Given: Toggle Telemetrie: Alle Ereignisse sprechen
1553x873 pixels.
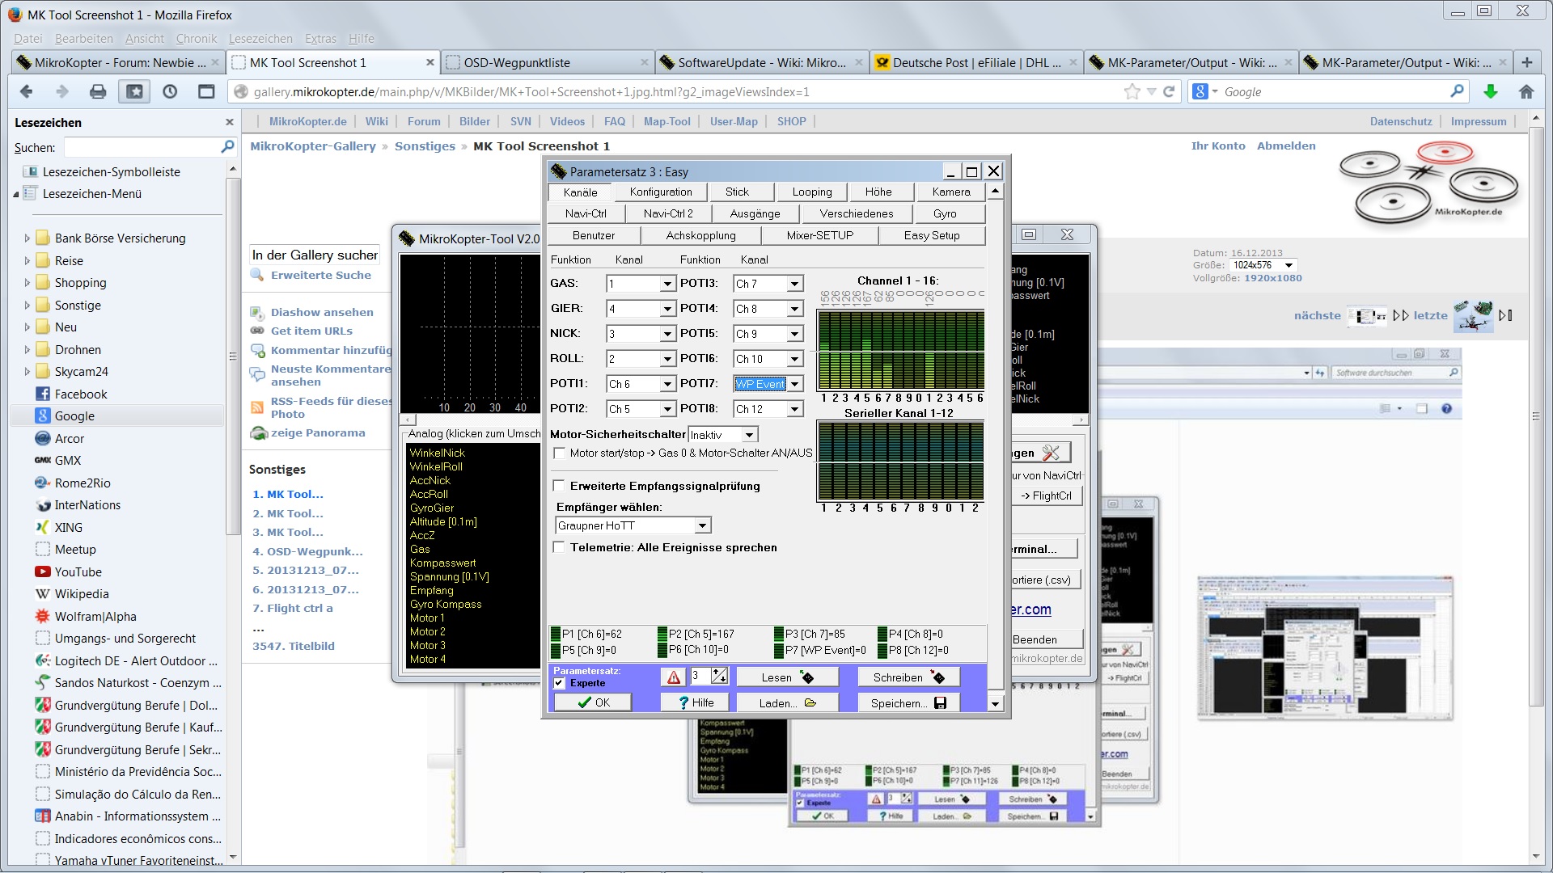Looking at the screenshot, I should point(559,547).
